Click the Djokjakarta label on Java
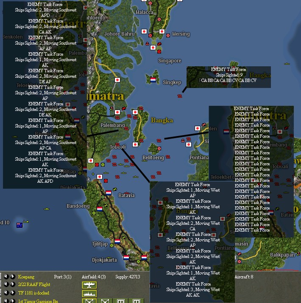This screenshot has height=303, width=301. (104, 260)
